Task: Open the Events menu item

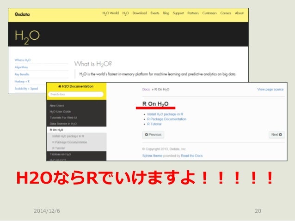Action: click(x=154, y=13)
